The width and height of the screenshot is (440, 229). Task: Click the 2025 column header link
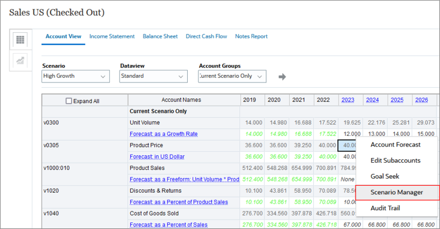click(x=397, y=100)
